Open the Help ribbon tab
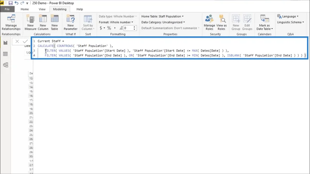Screen dimensions: 310x174 [80, 9]
